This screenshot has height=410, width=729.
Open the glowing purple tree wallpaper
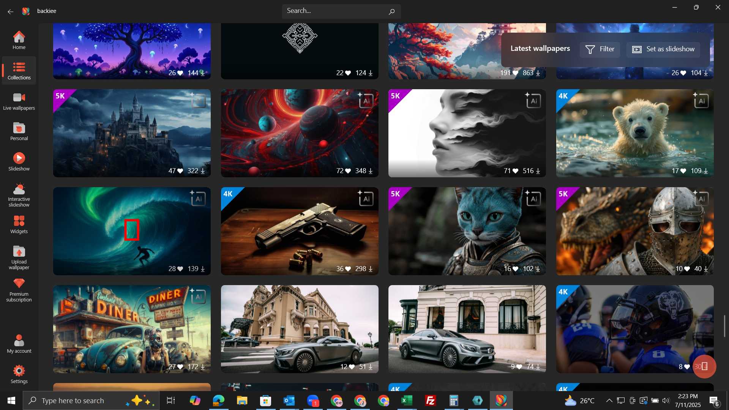pyautogui.click(x=132, y=51)
